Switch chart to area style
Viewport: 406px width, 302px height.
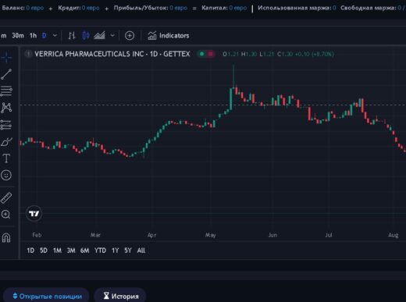click(99, 36)
